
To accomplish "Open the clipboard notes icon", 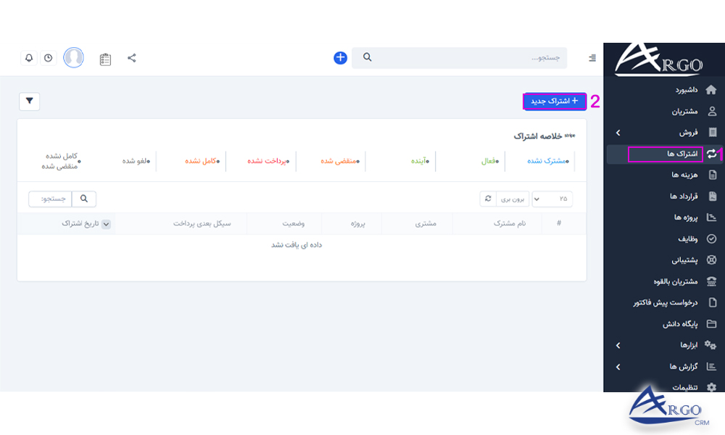I will click(x=105, y=58).
